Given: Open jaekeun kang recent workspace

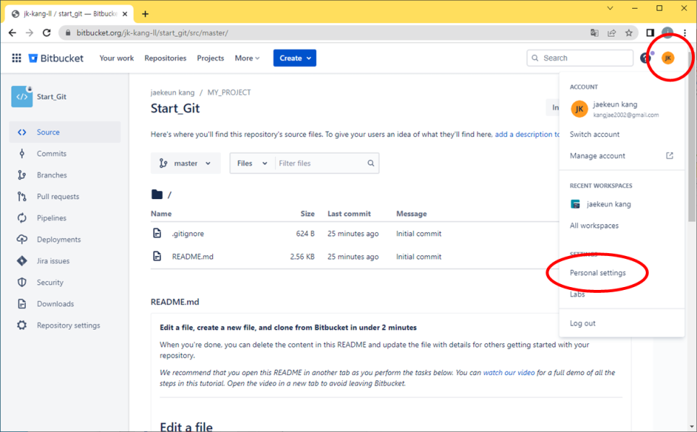Looking at the screenshot, I should click(x=621, y=204).
